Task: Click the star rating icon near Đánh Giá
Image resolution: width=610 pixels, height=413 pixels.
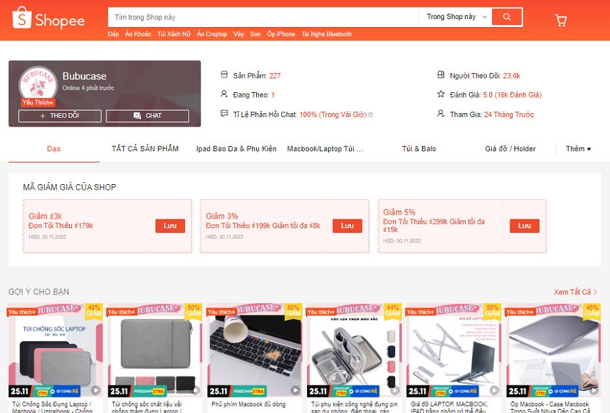Action: [x=441, y=94]
